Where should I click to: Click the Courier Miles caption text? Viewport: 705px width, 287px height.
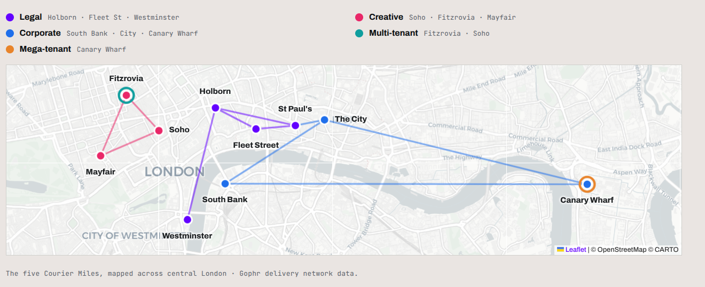[x=182, y=274]
